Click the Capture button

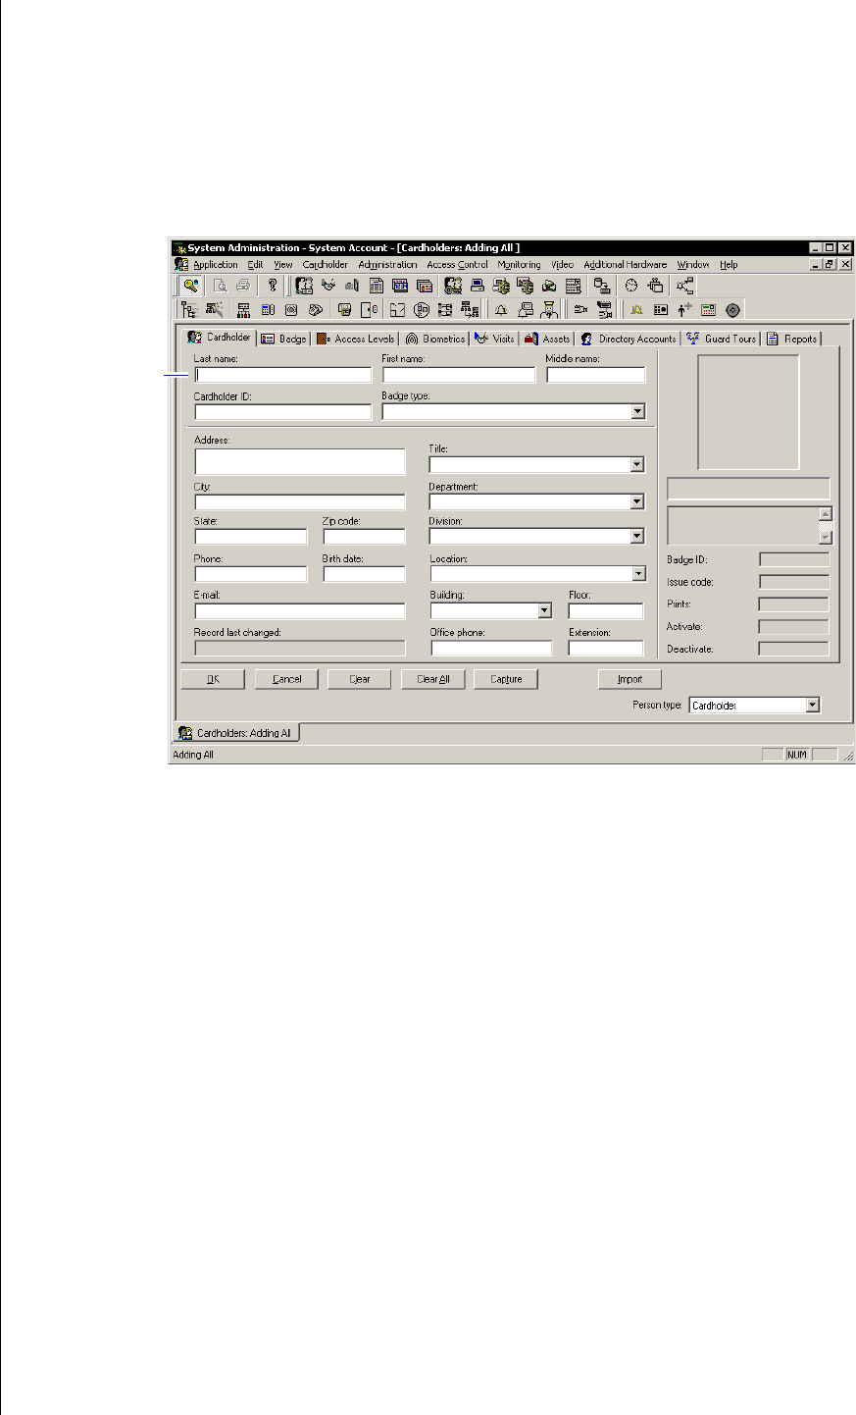(x=506, y=679)
